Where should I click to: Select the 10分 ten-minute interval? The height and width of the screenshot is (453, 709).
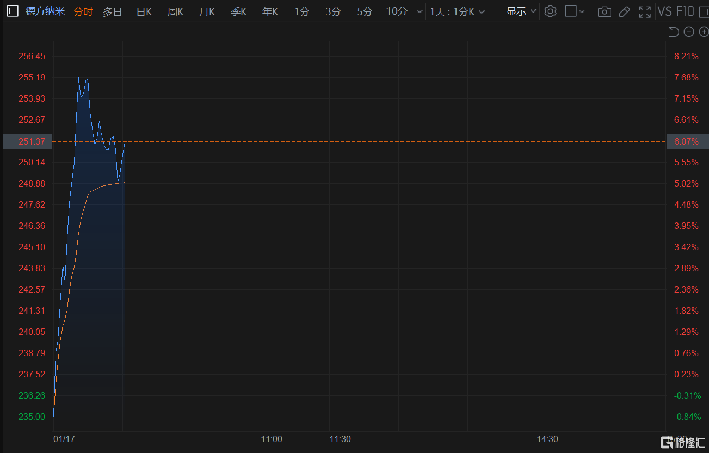tap(397, 11)
